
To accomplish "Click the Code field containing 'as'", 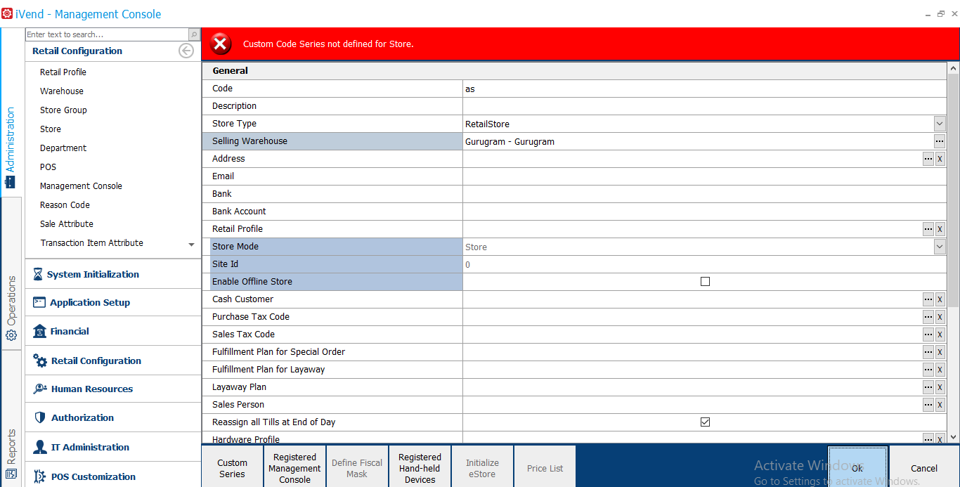I will pyautogui.click(x=704, y=89).
